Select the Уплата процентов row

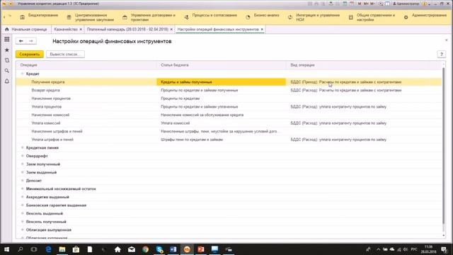[x=229, y=107]
